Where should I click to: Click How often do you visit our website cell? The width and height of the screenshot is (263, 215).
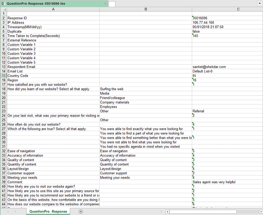(53, 124)
